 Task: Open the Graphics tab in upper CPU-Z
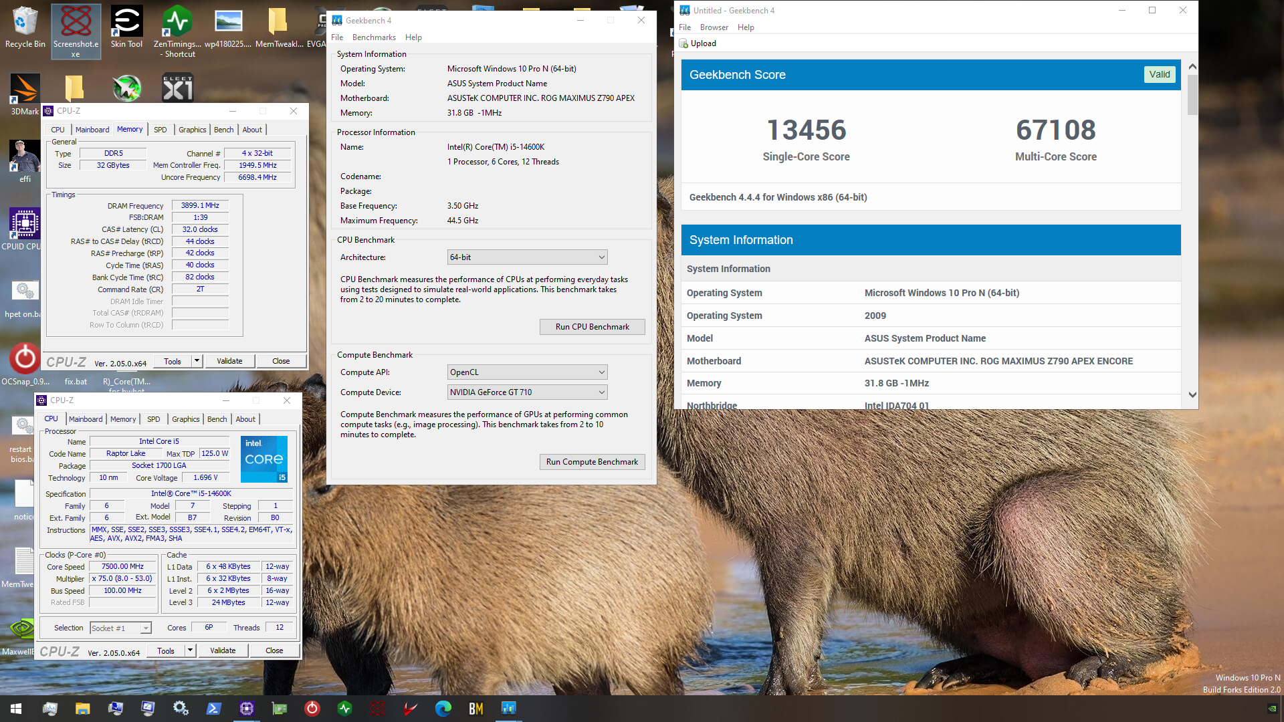(192, 130)
